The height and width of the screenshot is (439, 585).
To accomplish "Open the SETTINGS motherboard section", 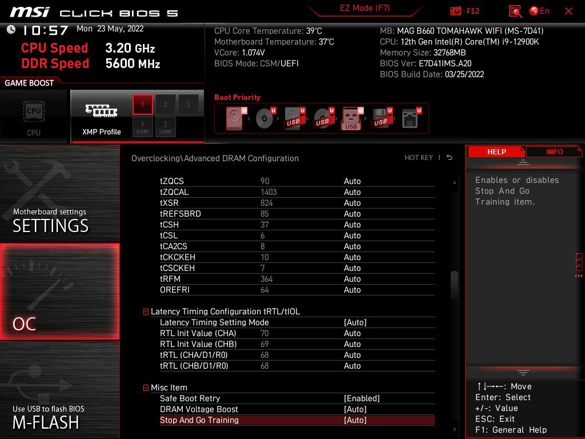I will point(59,194).
